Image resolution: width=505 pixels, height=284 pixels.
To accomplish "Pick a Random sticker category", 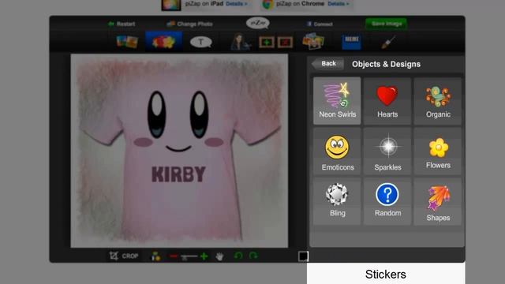I will (387, 202).
